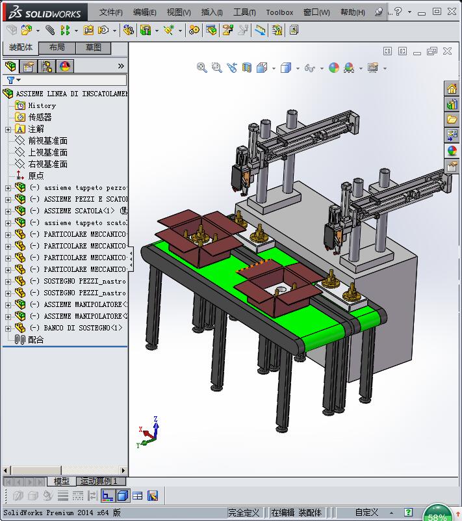The height and width of the screenshot is (521, 462).
Task: Click the Reference Geometry icon
Action: pos(169,30)
